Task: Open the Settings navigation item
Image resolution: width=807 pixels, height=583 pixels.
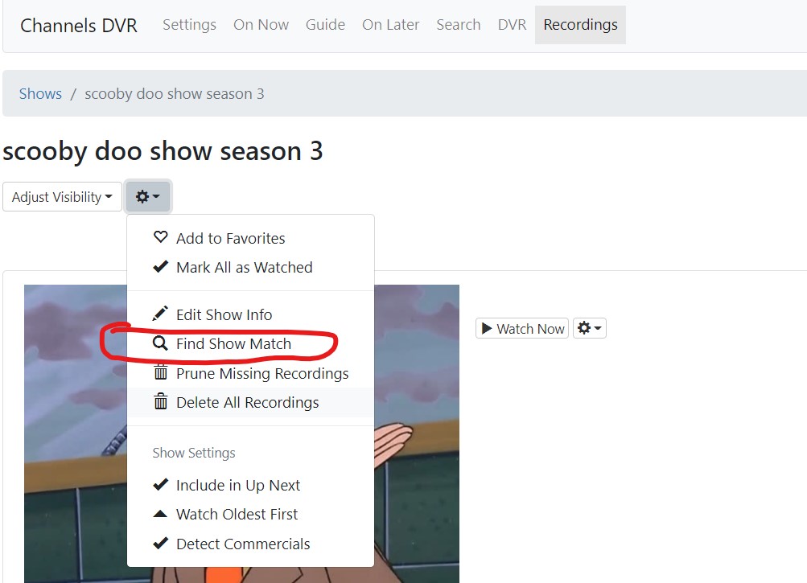Action: click(189, 25)
